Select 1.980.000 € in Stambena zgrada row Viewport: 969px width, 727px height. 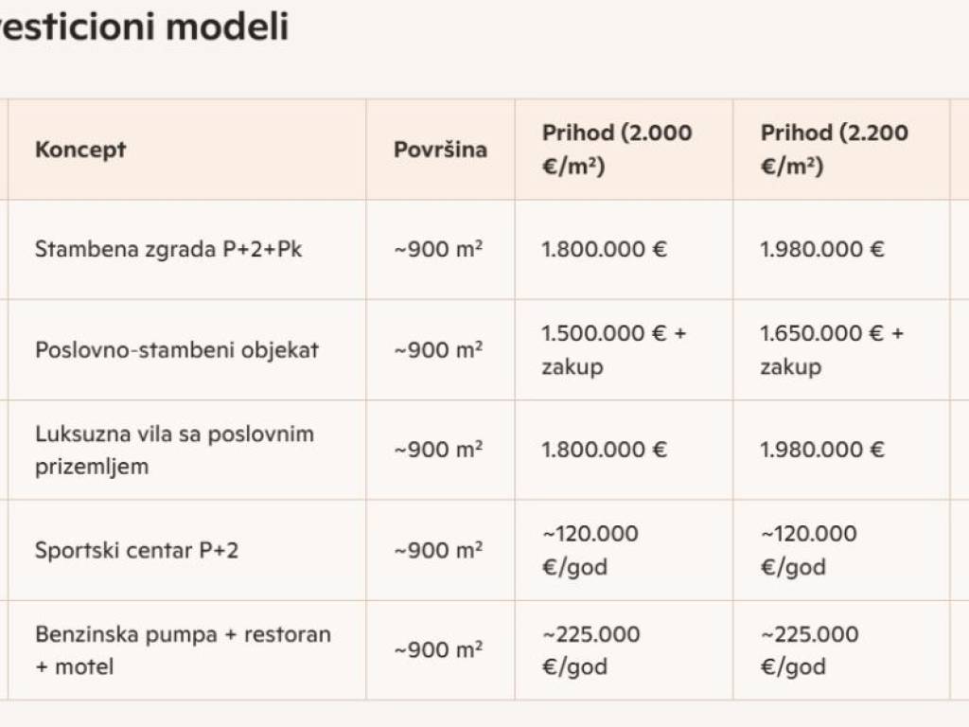[x=822, y=249]
